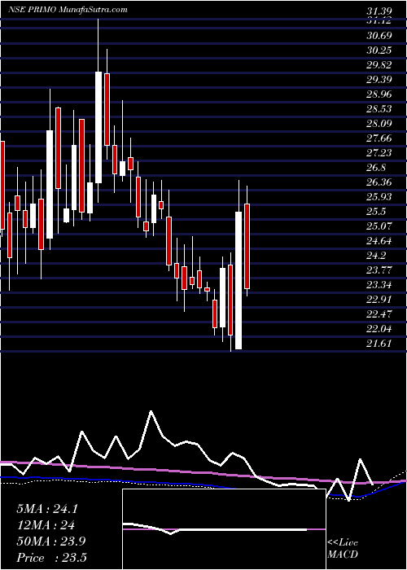The height and width of the screenshot is (570, 407).
Task: Click the 22.47 price axis label
Action: pyautogui.click(x=379, y=314)
